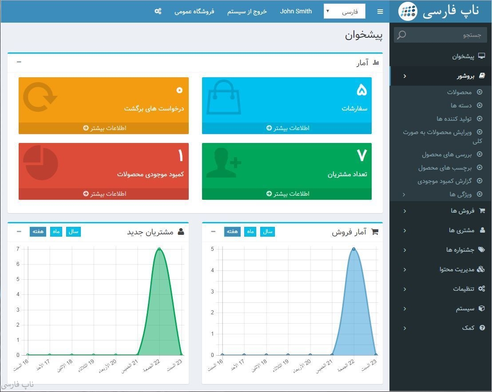Screen dimensions: 492x392
Task: Click the hamburger sidebar toggle icon
Action: [x=380, y=12]
